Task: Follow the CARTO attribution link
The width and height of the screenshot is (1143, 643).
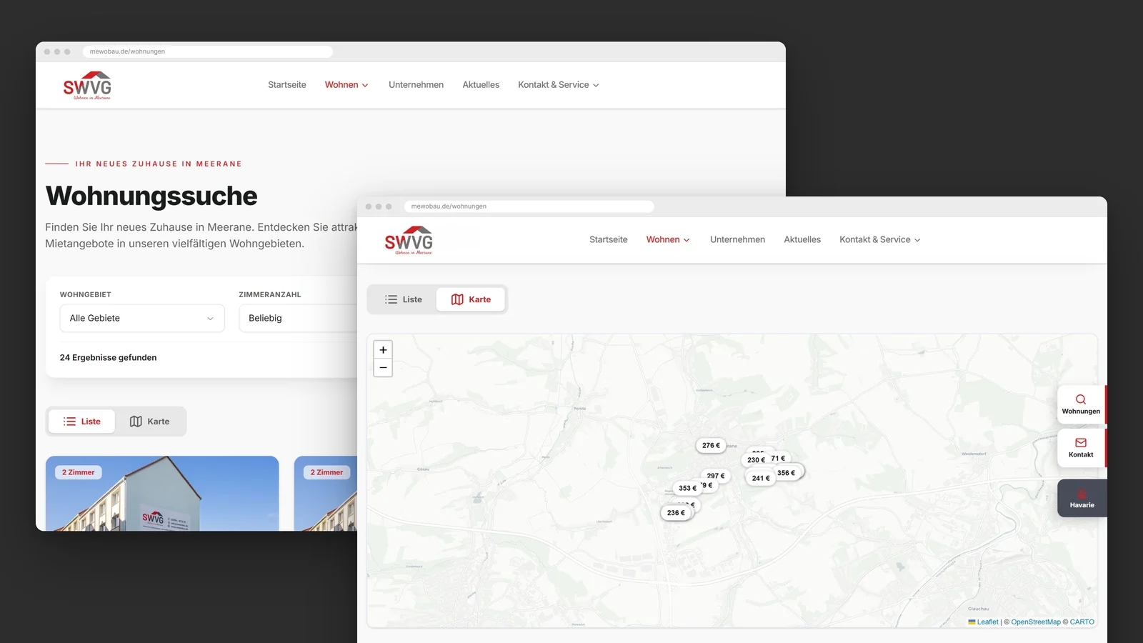Action: (1082, 622)
